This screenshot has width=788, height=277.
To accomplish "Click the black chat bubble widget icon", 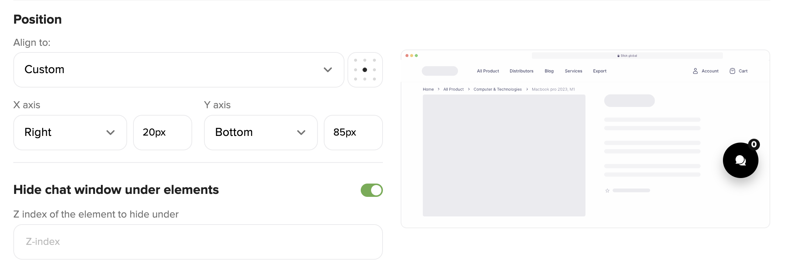I will coord(740,160).
